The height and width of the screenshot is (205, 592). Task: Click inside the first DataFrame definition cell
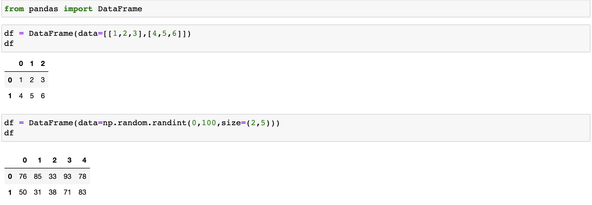(296, 38)
